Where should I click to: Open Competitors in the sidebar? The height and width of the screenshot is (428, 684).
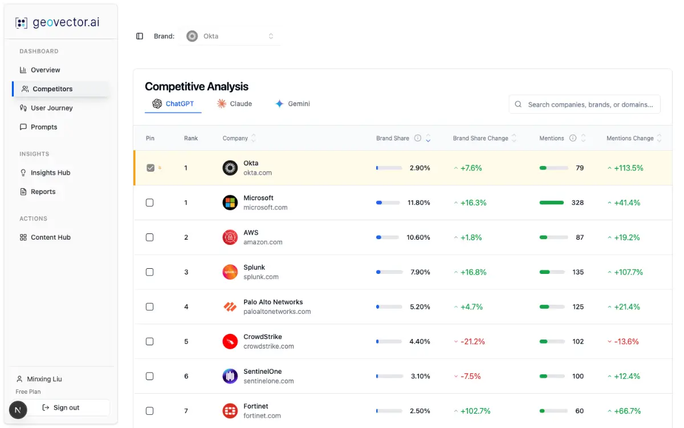tap(61, 89)
